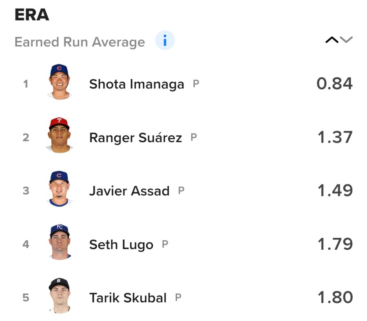Image resolution: width=367 pixels, height=321 pixels.
Task: Click the down chevron arrow
Action: point(346,40)
